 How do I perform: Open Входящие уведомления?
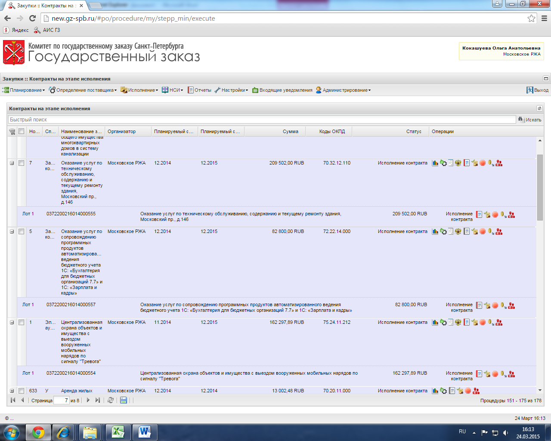point(282,90)
